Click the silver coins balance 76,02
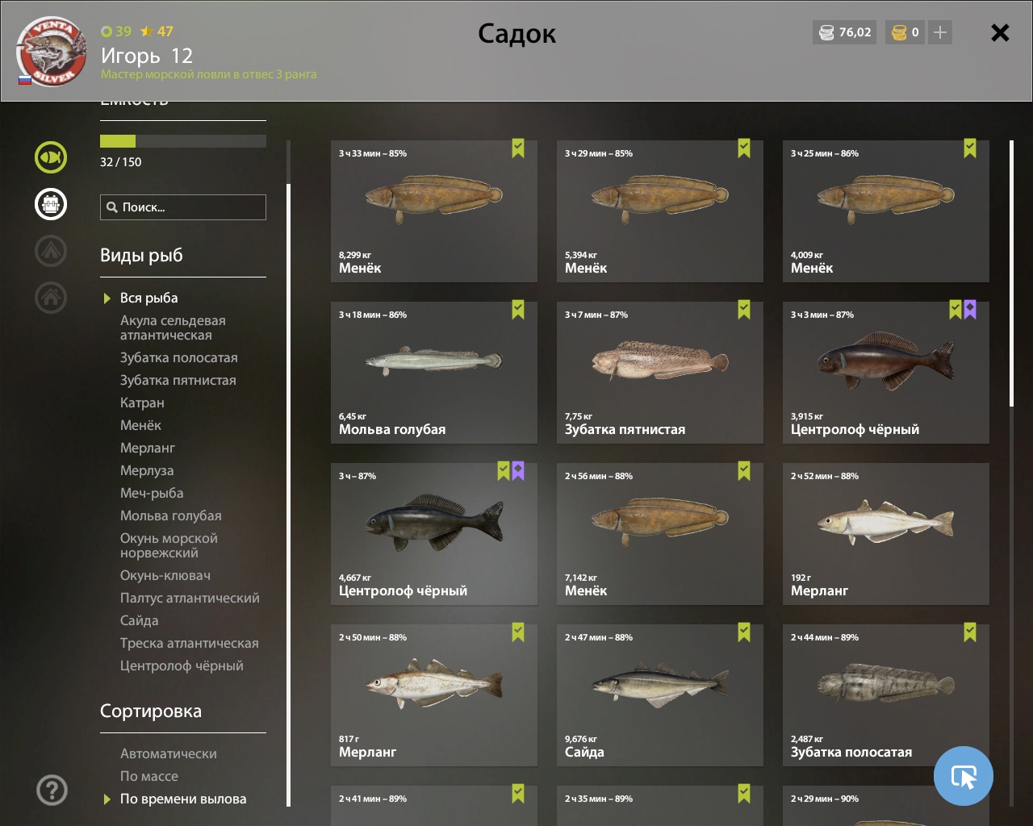The width and height of the screenshot is (1033, 826). (845, 32)
